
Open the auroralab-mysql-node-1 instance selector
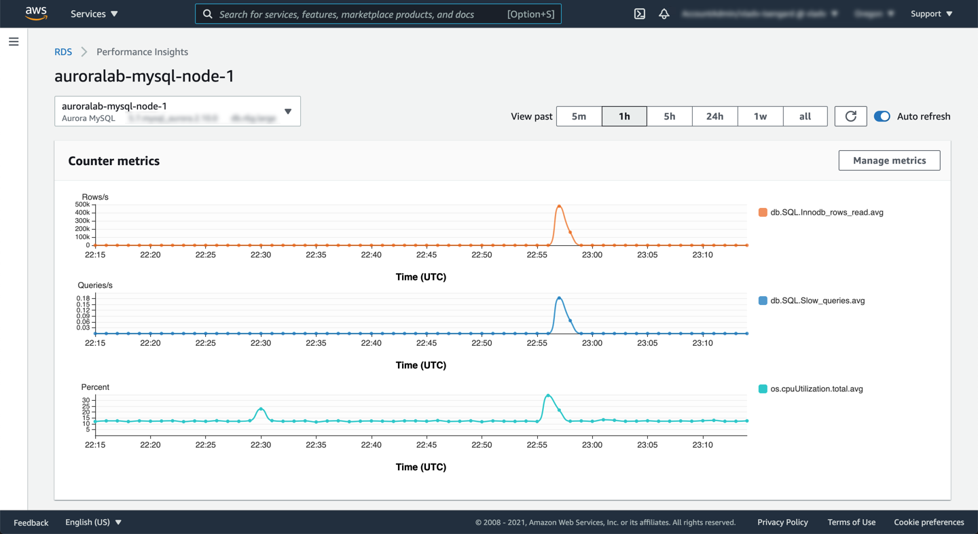click(177, 111)
